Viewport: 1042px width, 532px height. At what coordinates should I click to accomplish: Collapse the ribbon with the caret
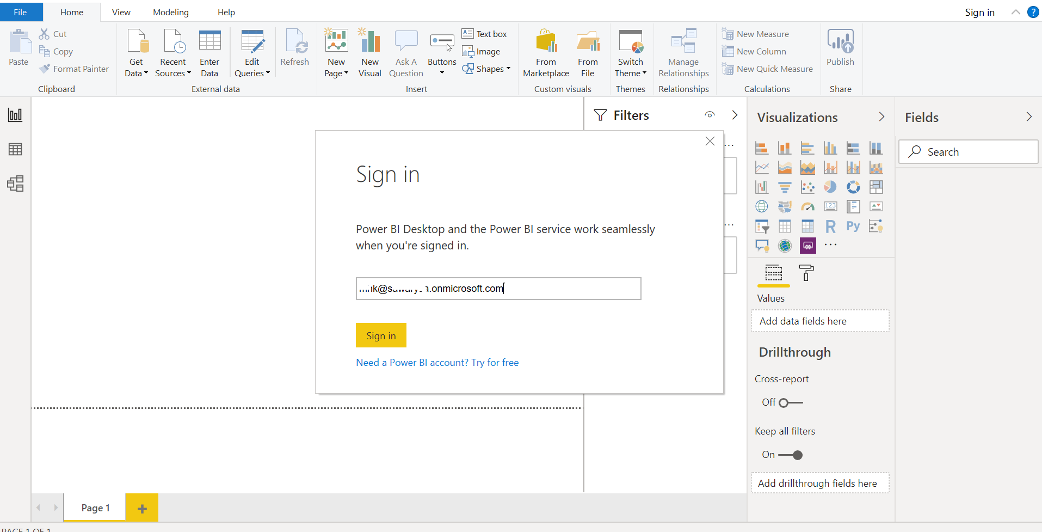point(1015,12)
